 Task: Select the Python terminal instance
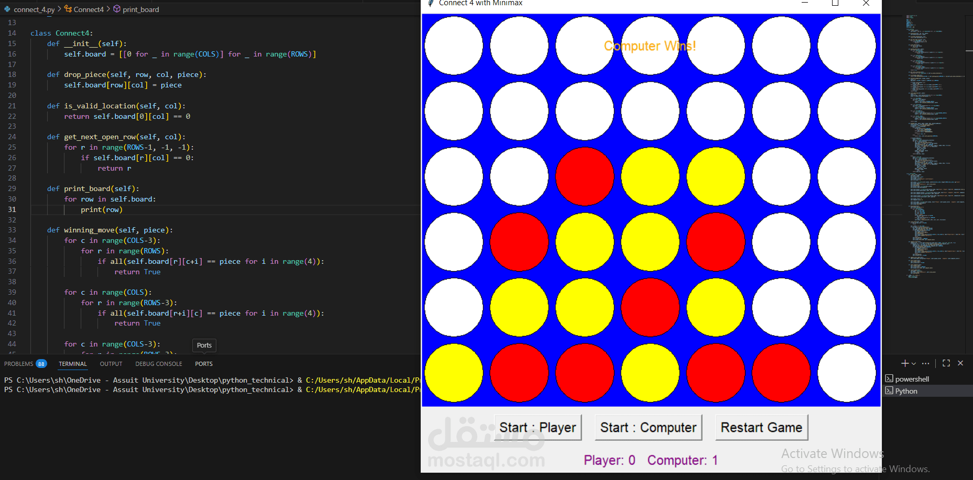coord(927,391)
